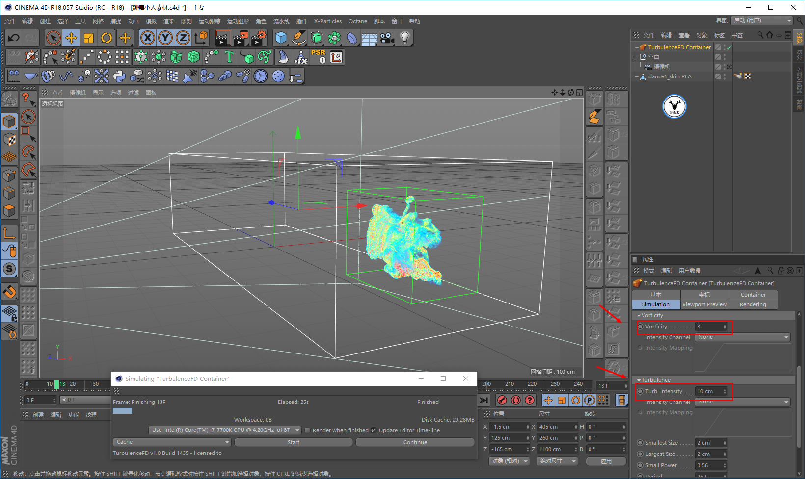Toggle Largest Size animation dot
805x479 pixels.
640,454
